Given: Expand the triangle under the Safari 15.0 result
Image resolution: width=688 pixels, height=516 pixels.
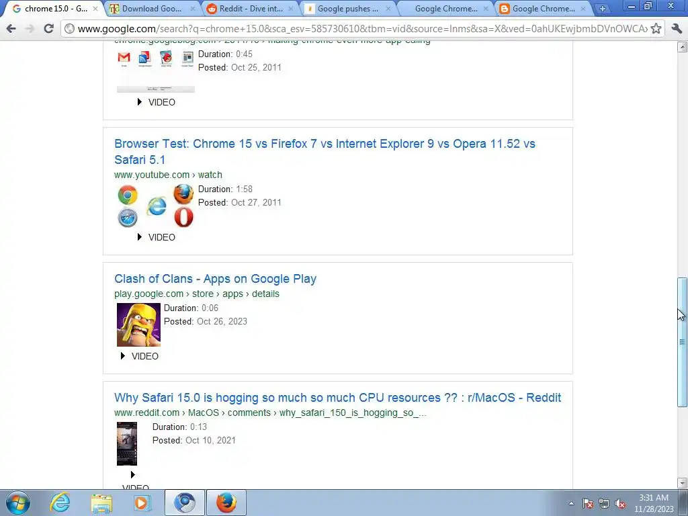Looking at the screenshot, I should tap(132, 475).
